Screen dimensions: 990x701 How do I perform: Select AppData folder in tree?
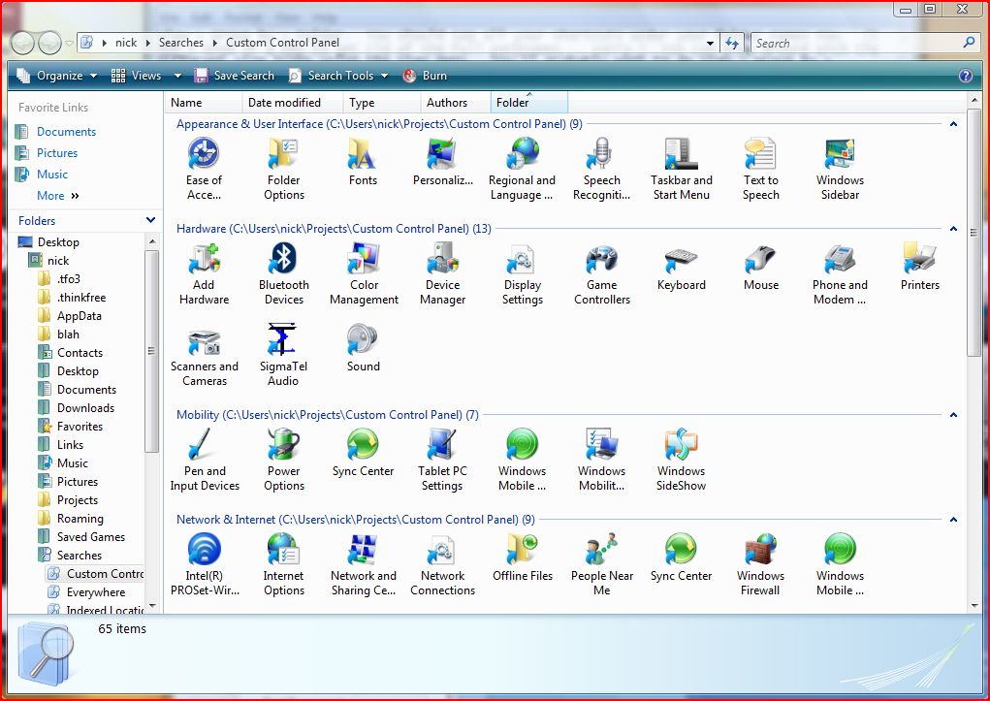point(79,316)
